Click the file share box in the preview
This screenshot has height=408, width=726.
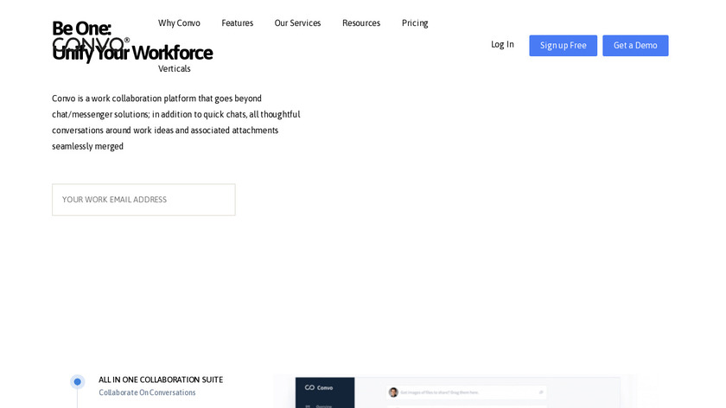[467, 392]
